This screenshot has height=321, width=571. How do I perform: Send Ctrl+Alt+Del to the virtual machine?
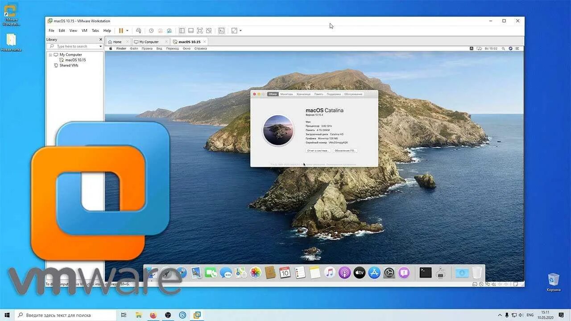point(139,31)
